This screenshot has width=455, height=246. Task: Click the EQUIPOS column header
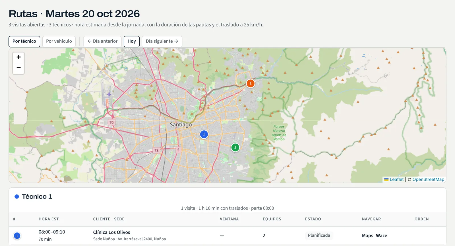click(272, 219)
